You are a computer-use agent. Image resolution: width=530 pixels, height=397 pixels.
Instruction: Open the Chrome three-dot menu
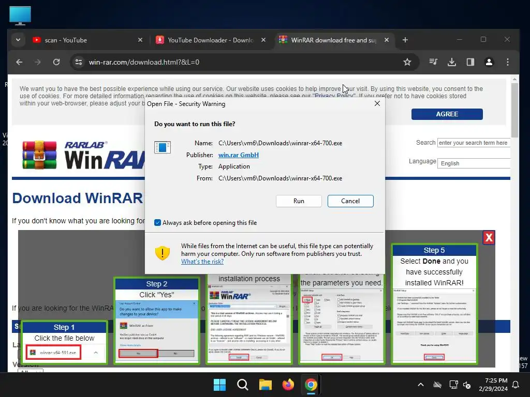coord(507,62)
